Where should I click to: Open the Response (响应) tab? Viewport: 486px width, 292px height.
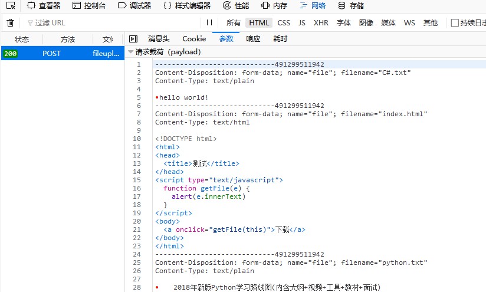coord(253,39)
